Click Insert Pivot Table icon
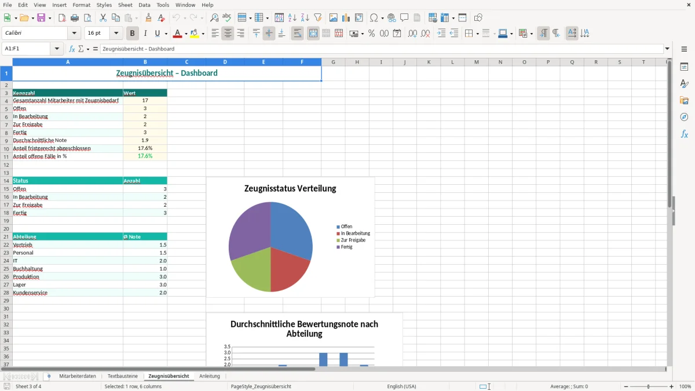 (x=359, y=18)
